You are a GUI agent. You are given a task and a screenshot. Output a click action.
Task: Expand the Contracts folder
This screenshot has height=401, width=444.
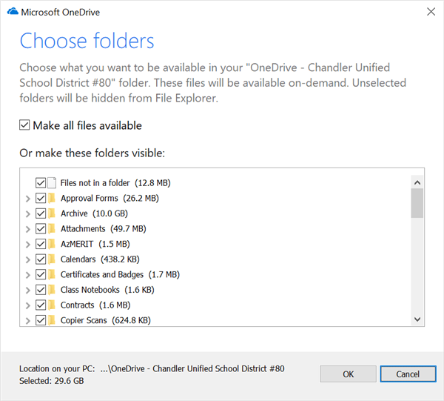click(28, 305)
